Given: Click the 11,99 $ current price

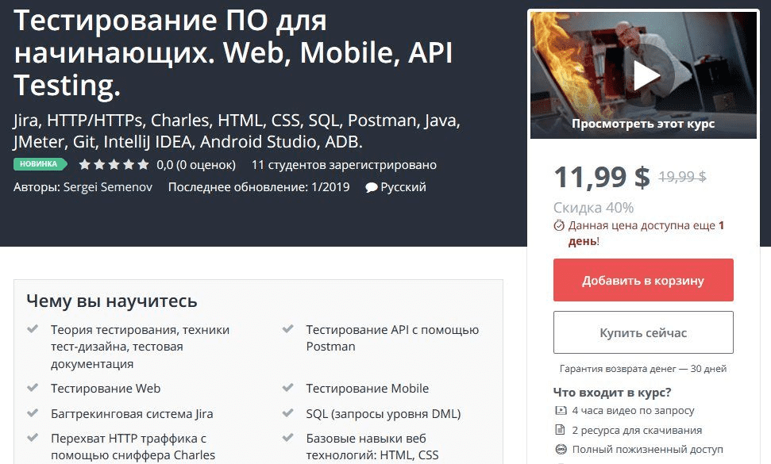Looking at the screenshot, I should [x=601, y=177].
